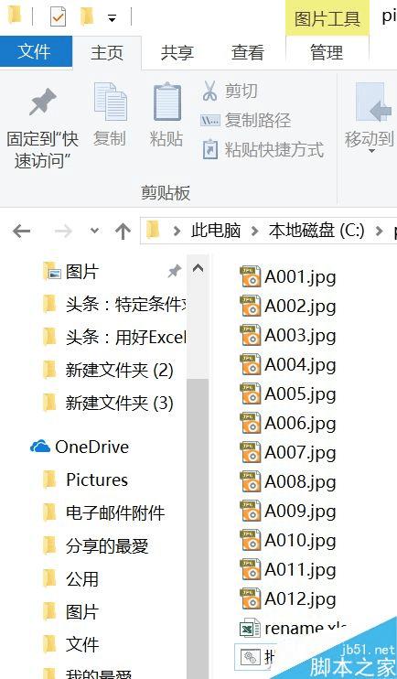Click the back arrow navigation button
The width and height of the screenshot is (397, 679).
click(x=21, y=232)
